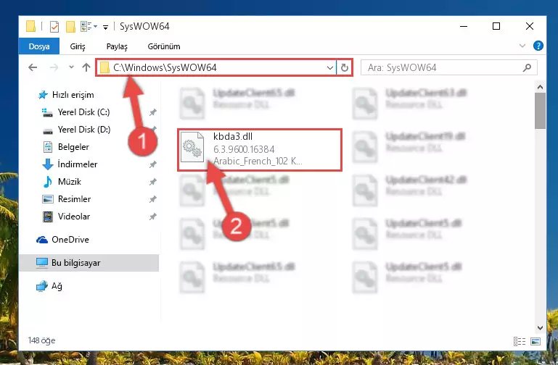Click the Ağ network icon

pyautogui.click(x=42, y=286)
